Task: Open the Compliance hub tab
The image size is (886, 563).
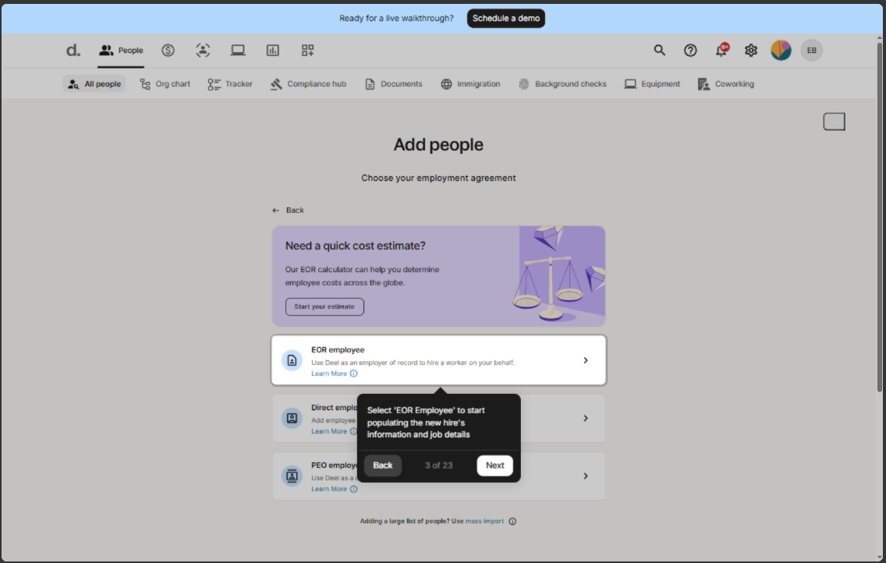Action: (308, 84)
